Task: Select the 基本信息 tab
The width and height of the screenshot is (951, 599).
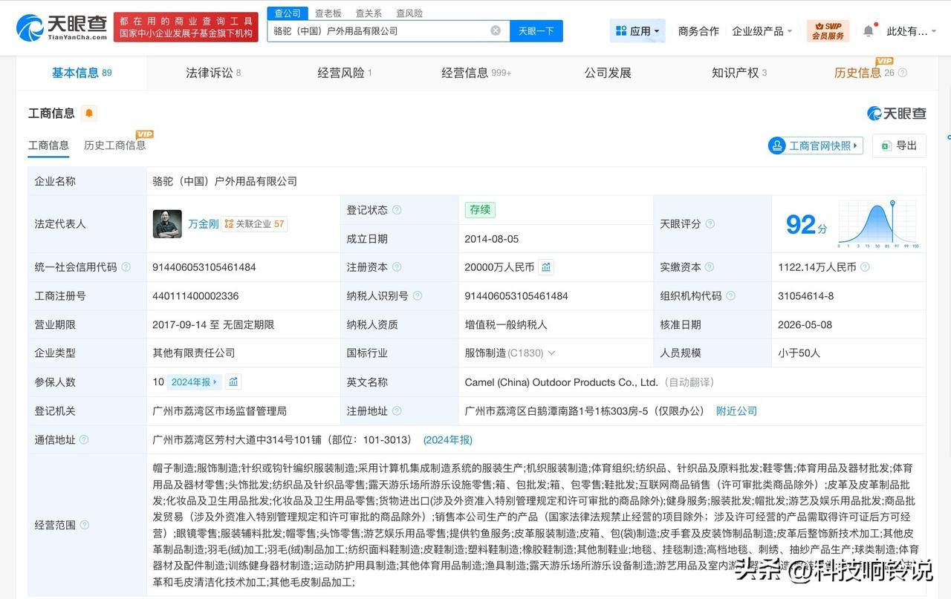Action: (x=82, y=73)
